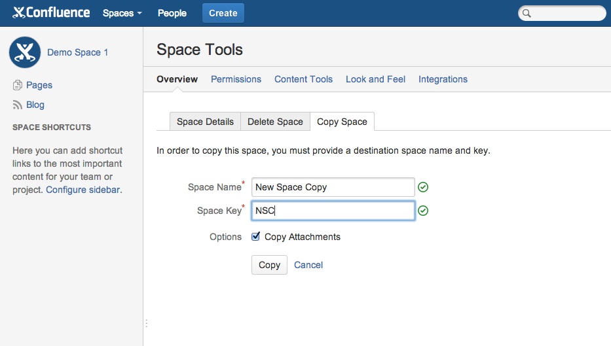Focus the Space Name text field
The height and width of the screenshot is (346, 611).
(333, 187)
